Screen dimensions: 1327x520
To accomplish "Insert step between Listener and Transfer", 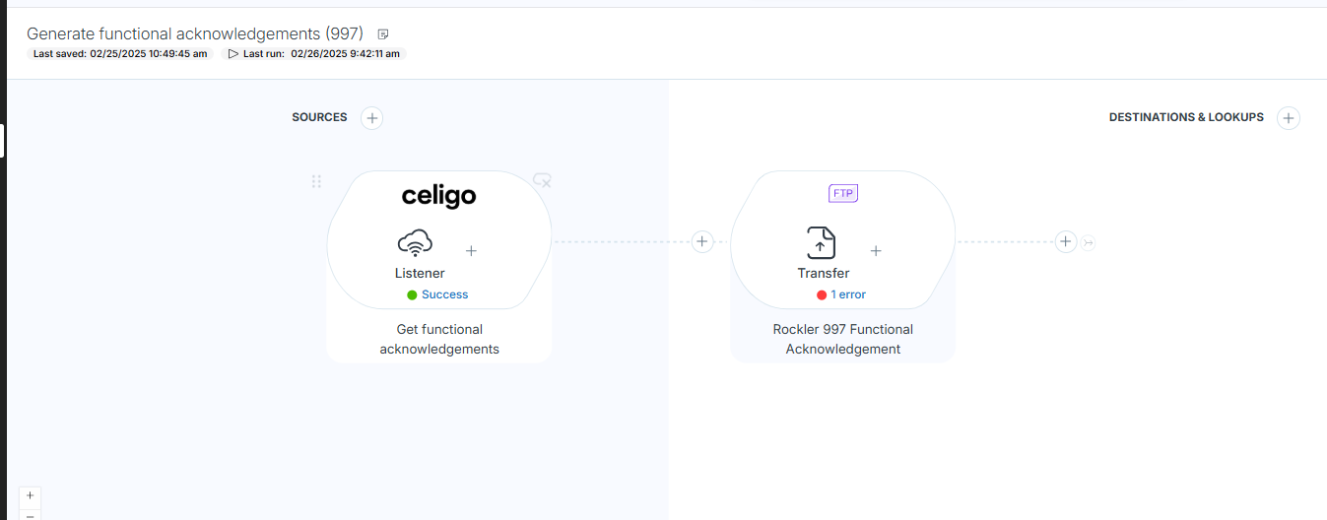I will coord(701,241).
